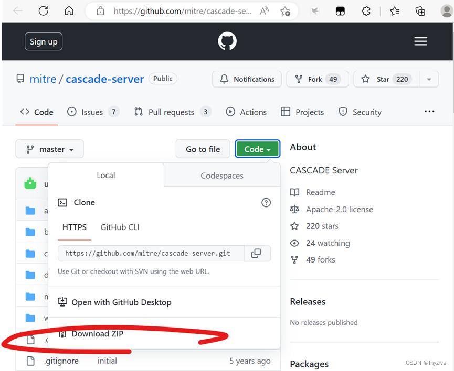Open Read aloud icon in address bar
This screenshot has height=371, width=454.
pyautogui.click(x=264, y=12)
